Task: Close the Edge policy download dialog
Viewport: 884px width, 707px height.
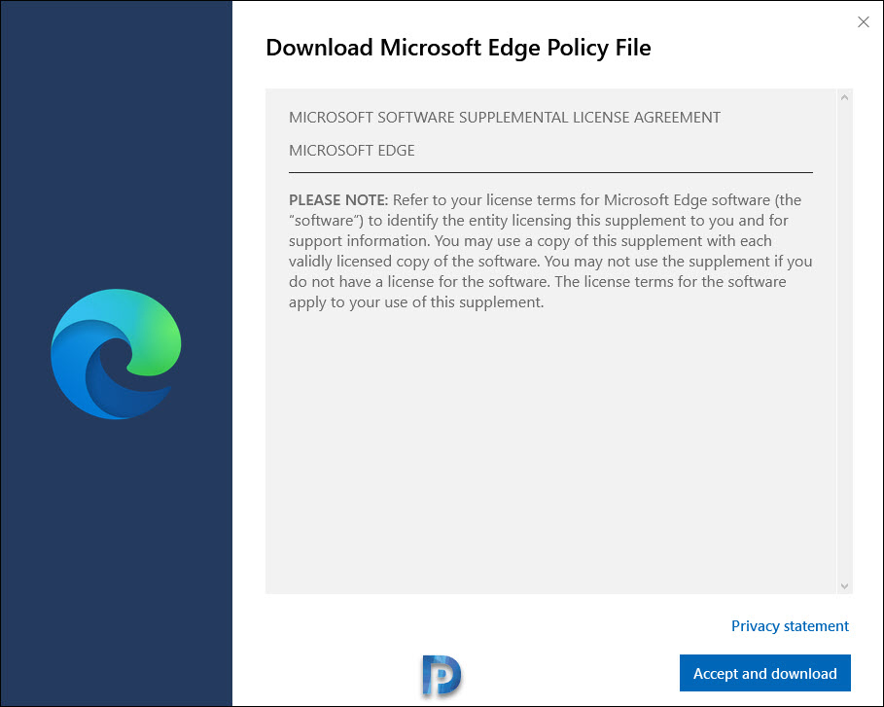Action: click(x=864, y=22)
